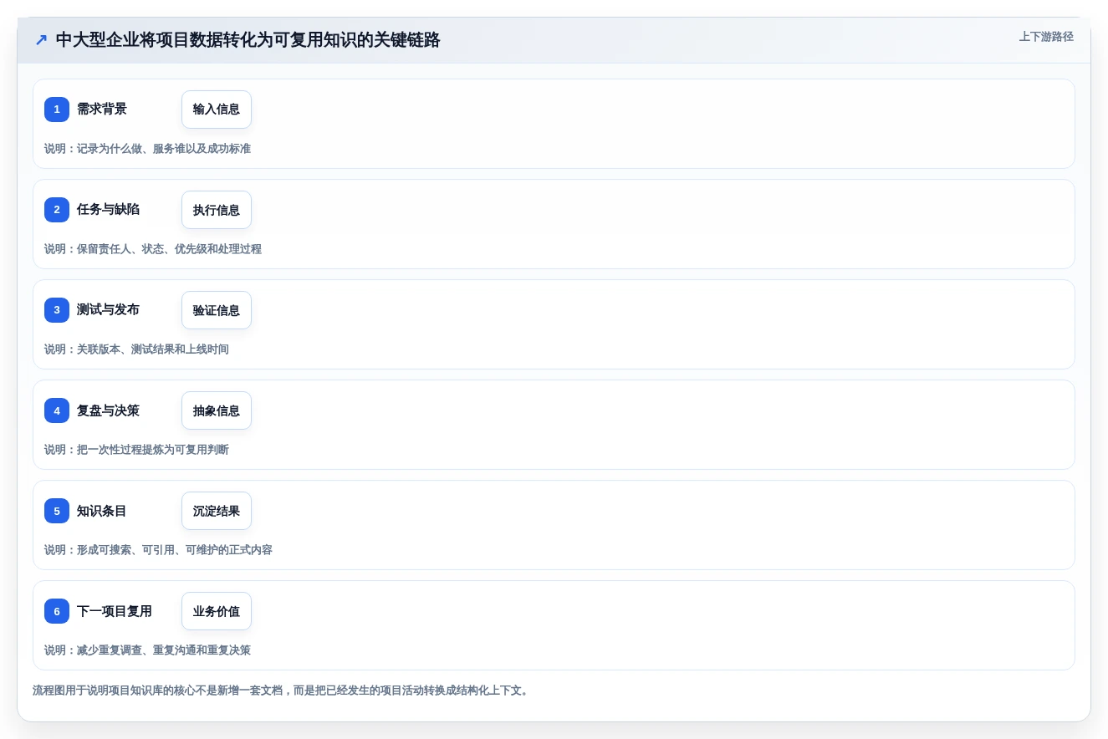The height and width of the screenshot is (739, 1108).
Task: Click the 知识条目 step title
Action: pyautogui.click(x=102, y=511)
